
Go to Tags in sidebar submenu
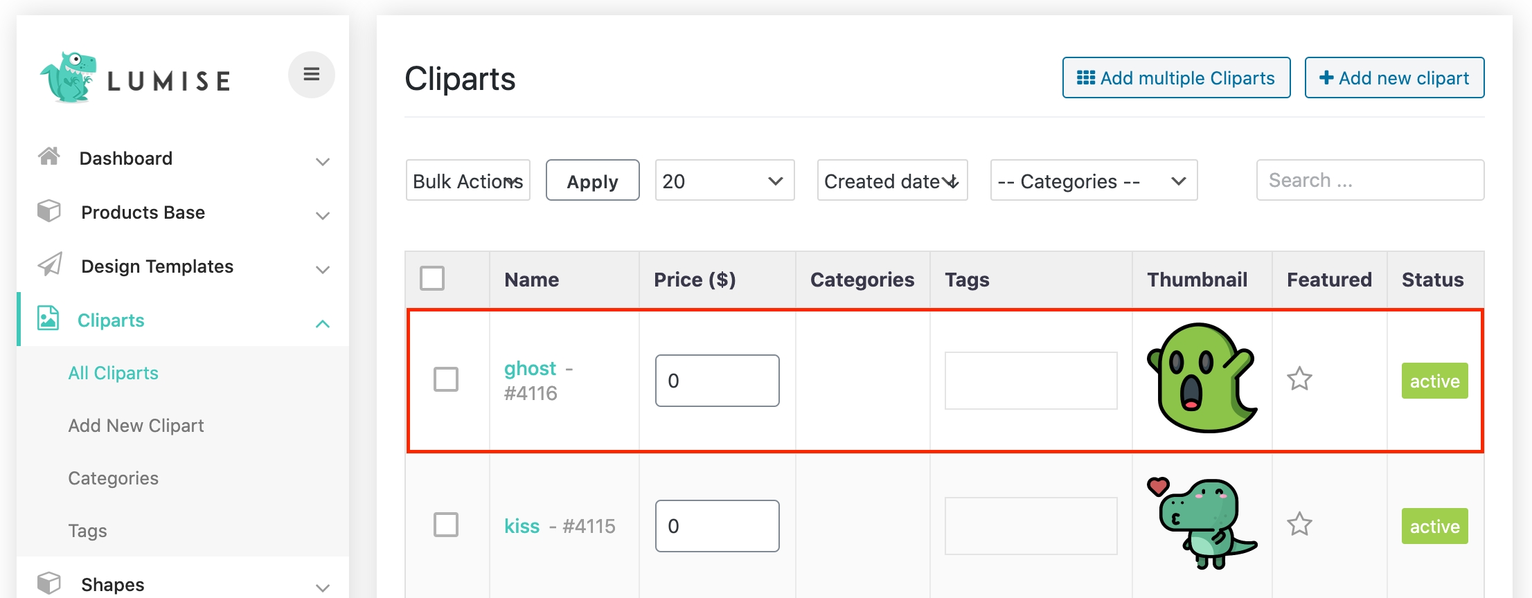[87, 531]
